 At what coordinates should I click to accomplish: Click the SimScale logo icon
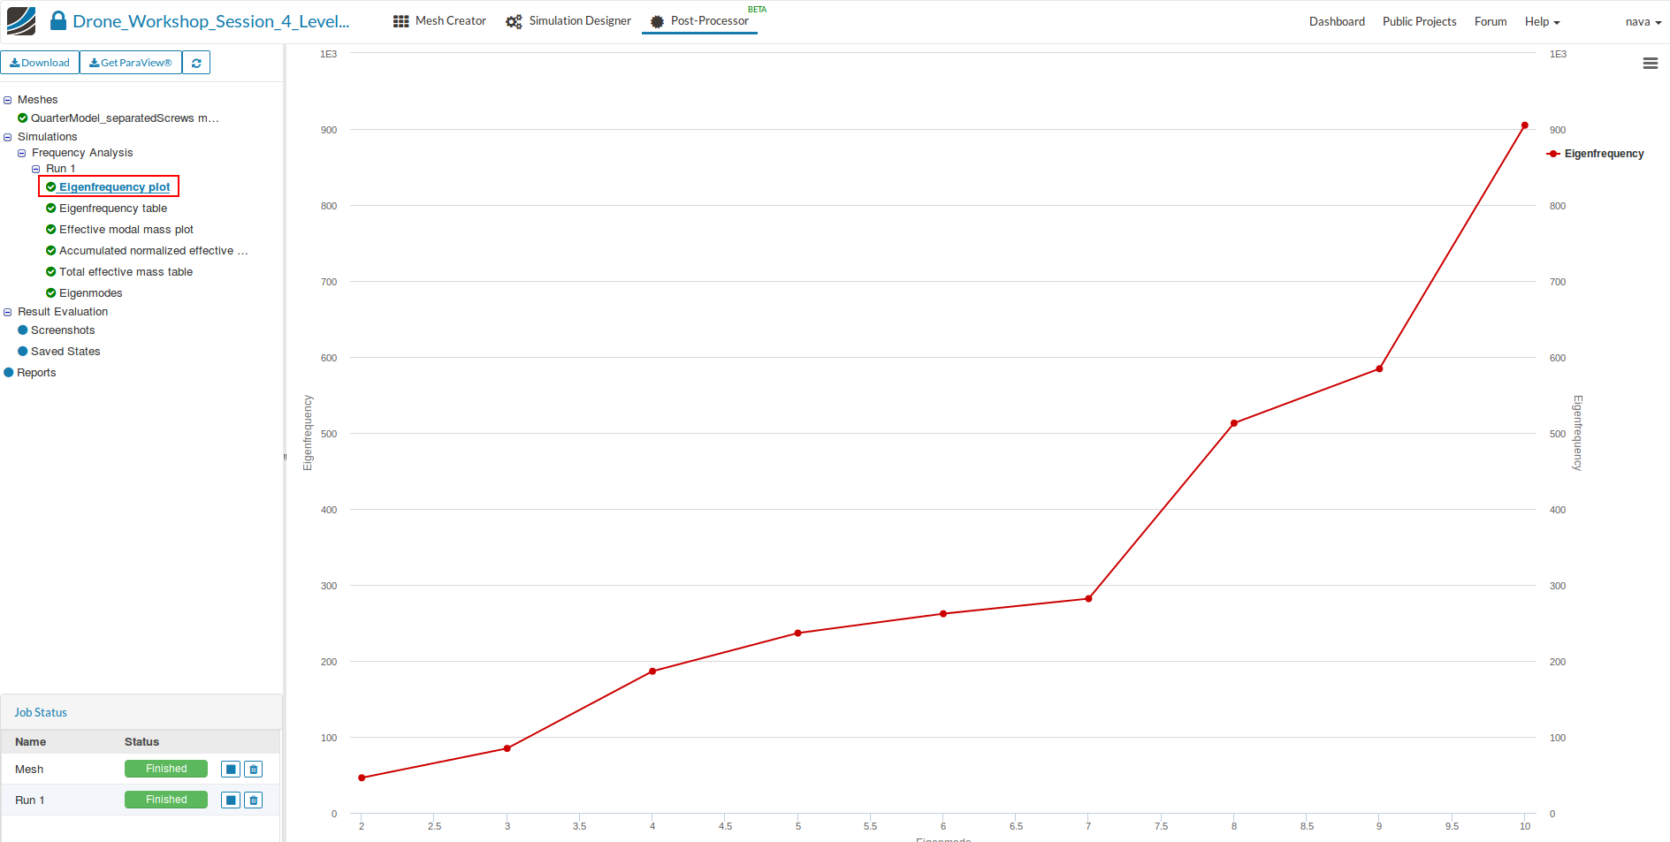tap(21, 21)
